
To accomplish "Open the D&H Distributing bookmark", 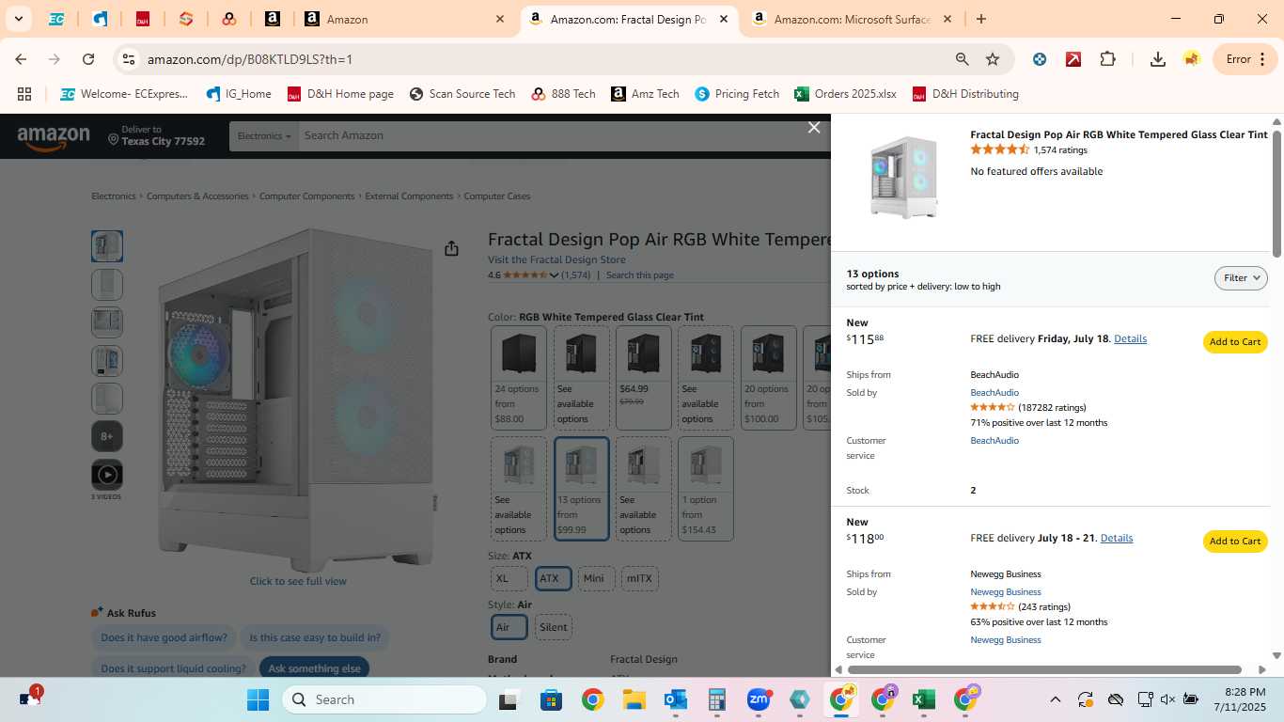I will click(x=965, y=94).
